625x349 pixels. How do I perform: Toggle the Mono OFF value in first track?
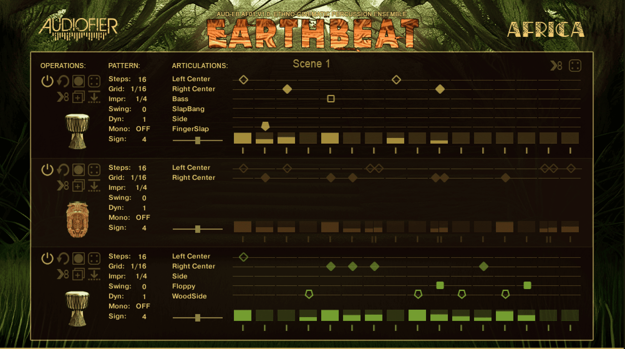[x=142, y=129]
